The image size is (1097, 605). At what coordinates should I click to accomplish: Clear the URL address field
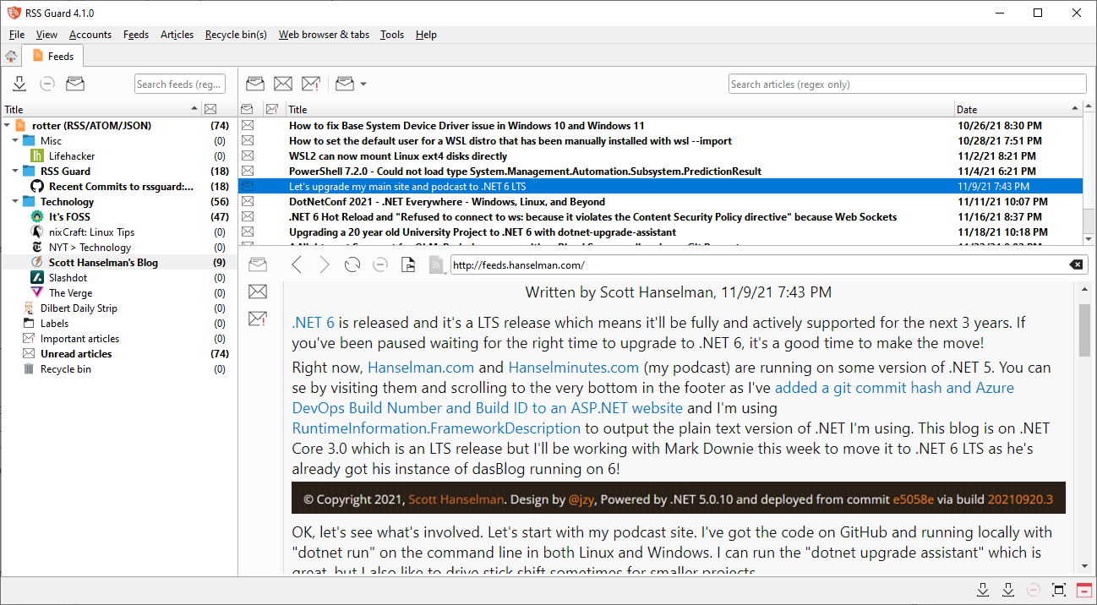click(1076, 265)
